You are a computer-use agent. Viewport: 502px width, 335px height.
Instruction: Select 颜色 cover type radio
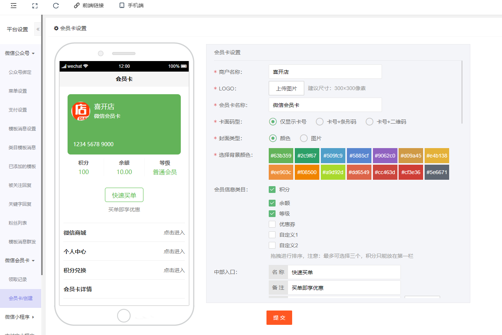(273, 138)
